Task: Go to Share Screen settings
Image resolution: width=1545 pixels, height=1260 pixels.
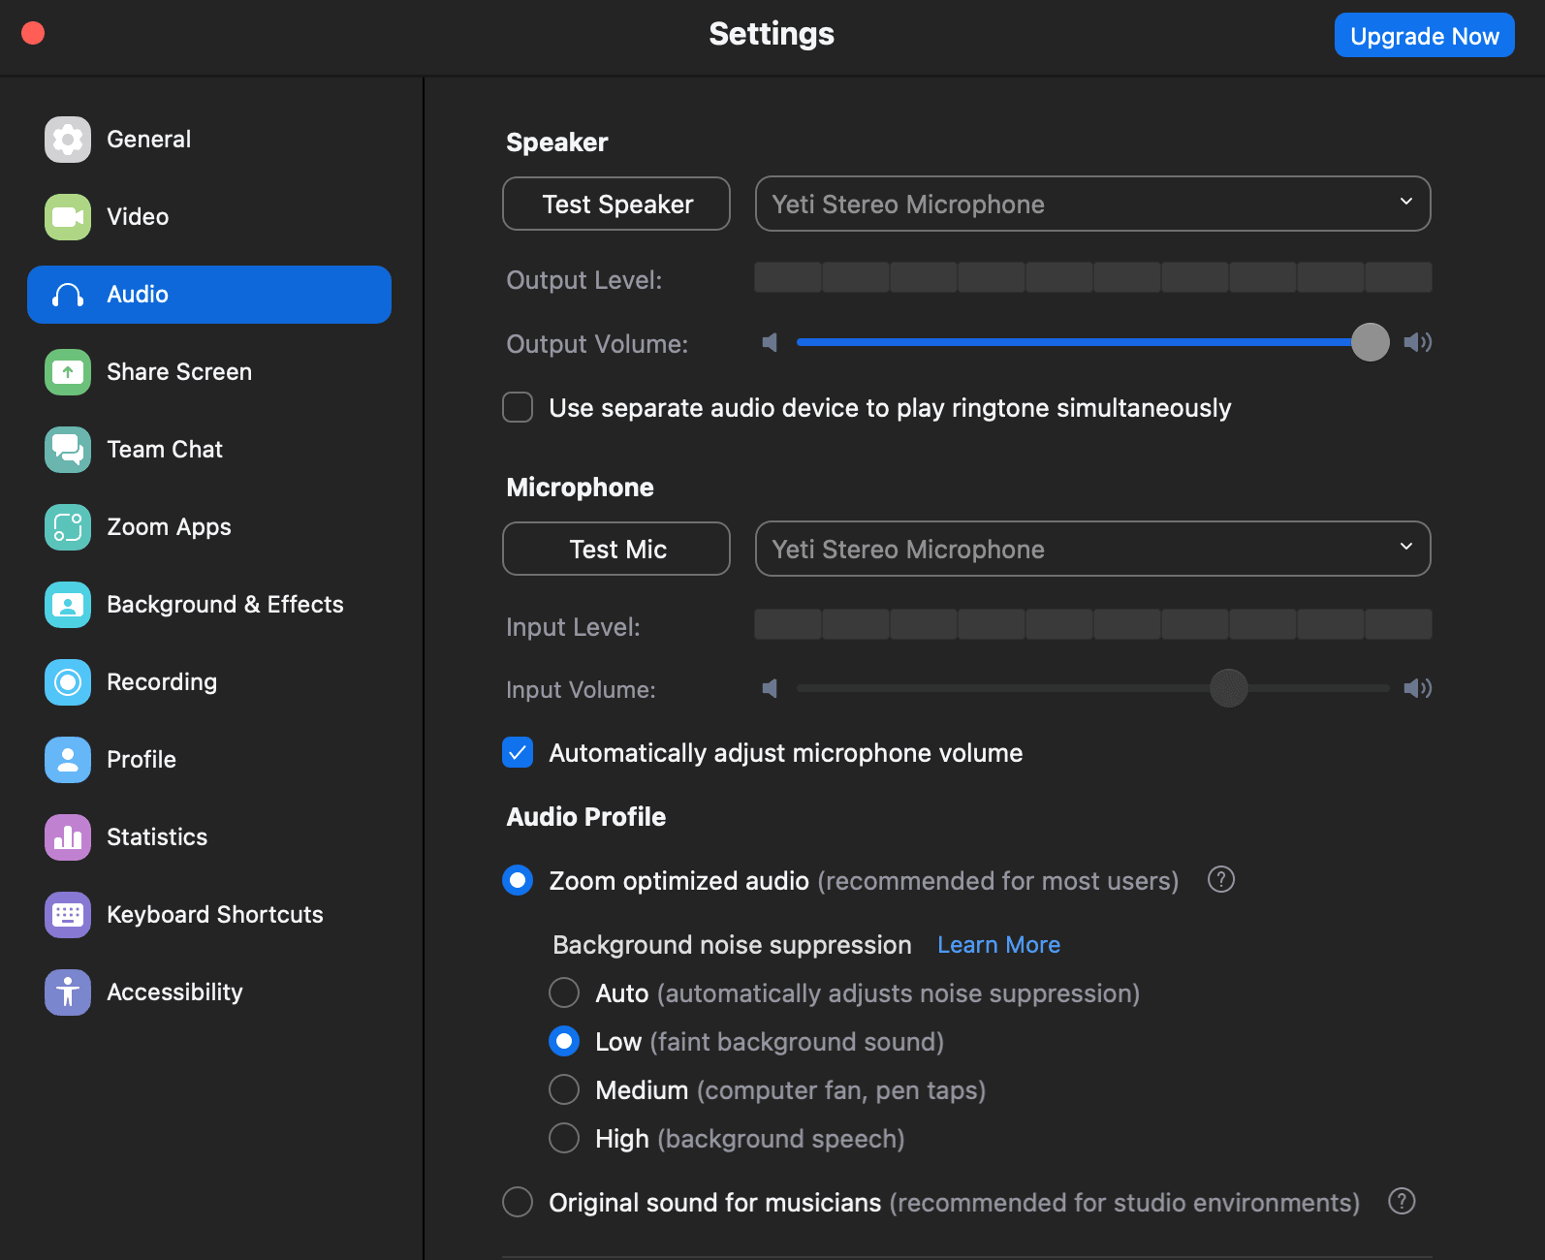Action: tap(209, 372)
